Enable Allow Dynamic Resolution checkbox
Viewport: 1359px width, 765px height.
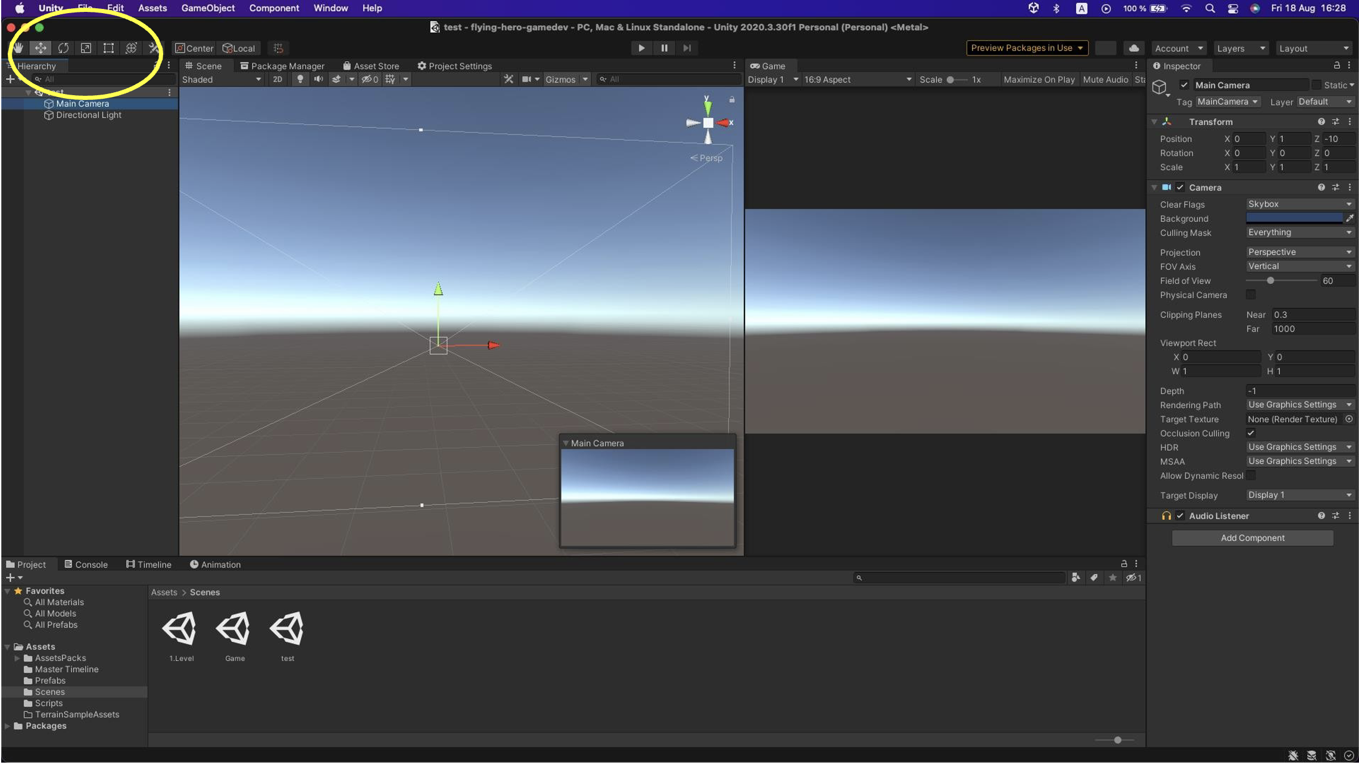coord(1251,475)
